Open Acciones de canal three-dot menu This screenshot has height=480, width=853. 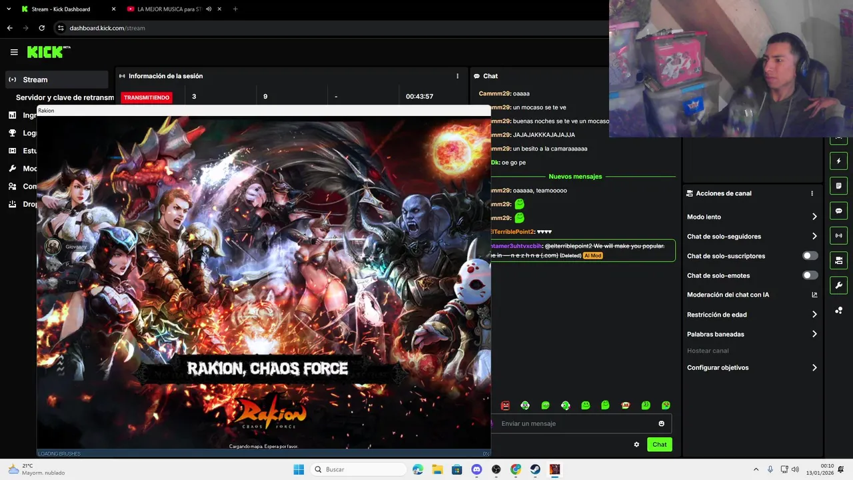point(812,193)
